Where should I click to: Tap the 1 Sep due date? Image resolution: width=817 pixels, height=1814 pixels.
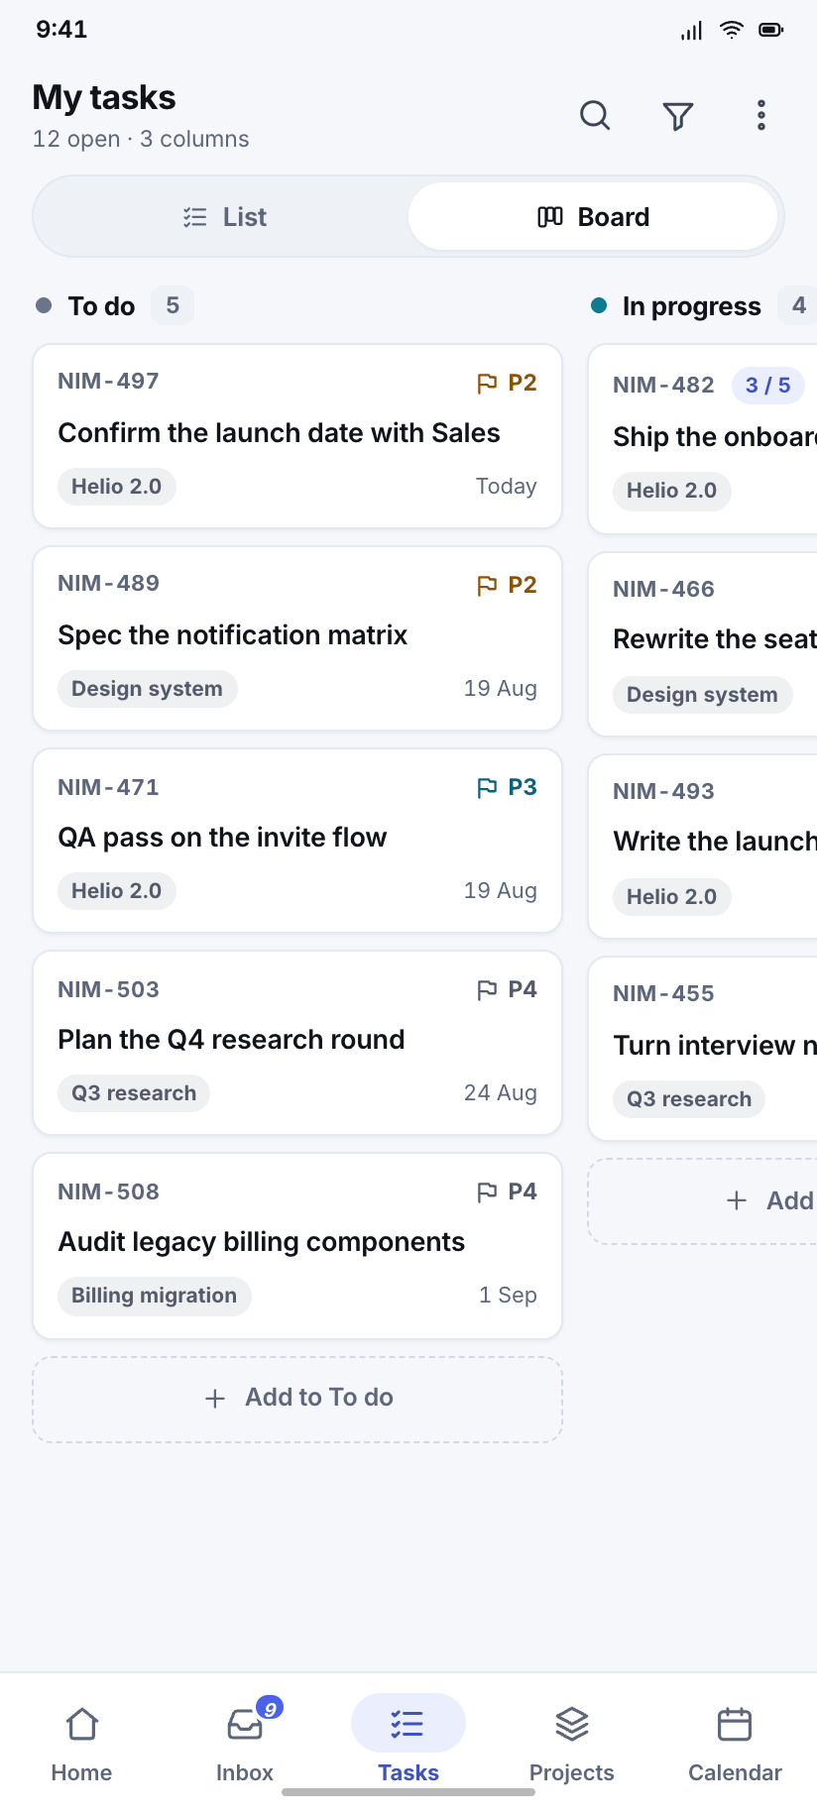pos(508,1296)
